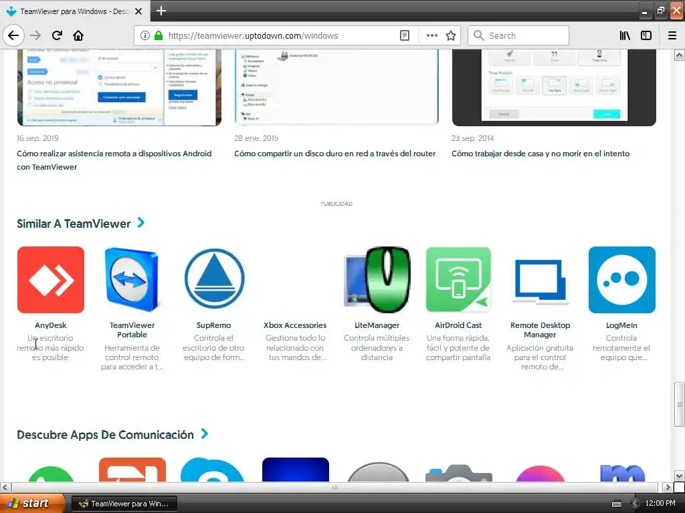The height and width of the screenshot is (513, 685).
Task: Click the scroll up arrow
Action: pyautogui.click(x=679, y=55)
